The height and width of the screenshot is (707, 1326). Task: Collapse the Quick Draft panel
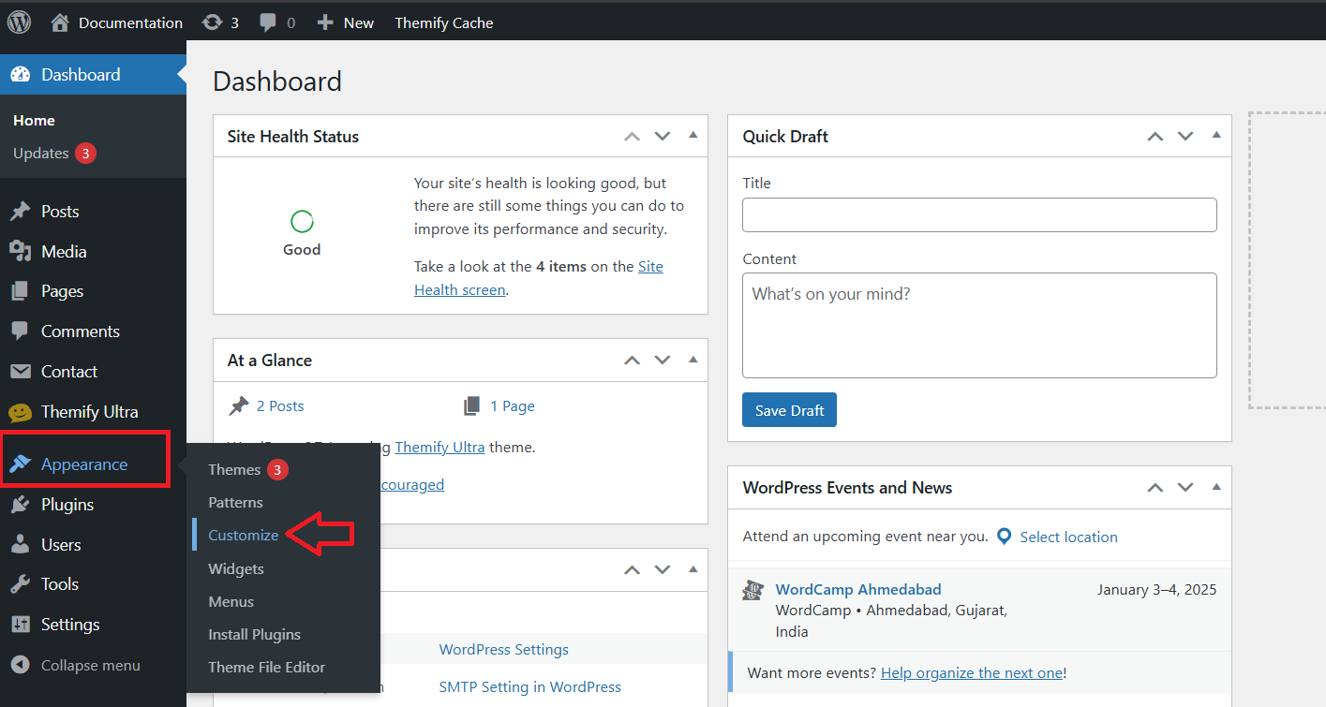tap(1216, 136)
